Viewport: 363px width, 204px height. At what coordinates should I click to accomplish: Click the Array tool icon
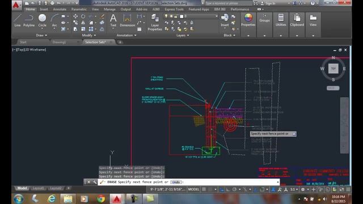click(91, 29)
